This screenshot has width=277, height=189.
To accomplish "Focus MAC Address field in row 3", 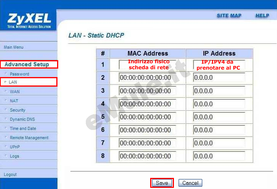I will pyautogui.click(x=148, y=91).
